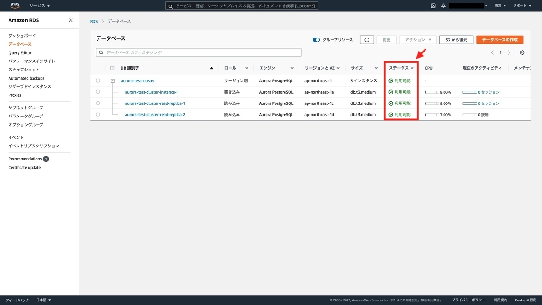Viewport: 542px width, 305px height.
Task: Open オプショングループ in sidebar
Action: pos(26,124)
